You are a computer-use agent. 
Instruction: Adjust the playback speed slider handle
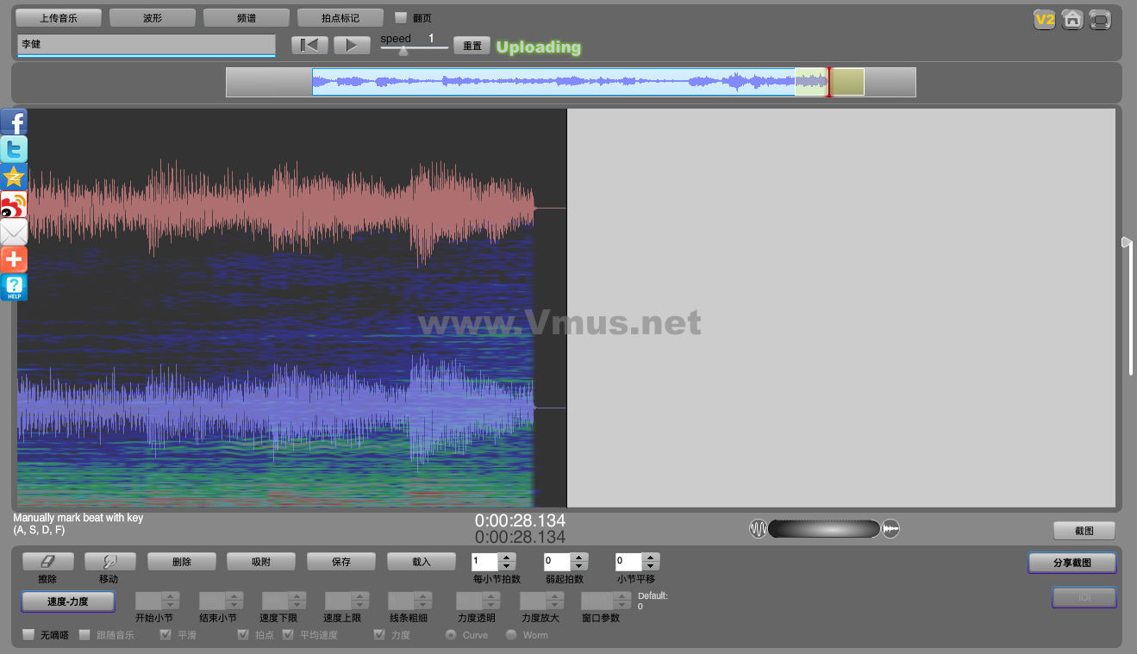403,50
